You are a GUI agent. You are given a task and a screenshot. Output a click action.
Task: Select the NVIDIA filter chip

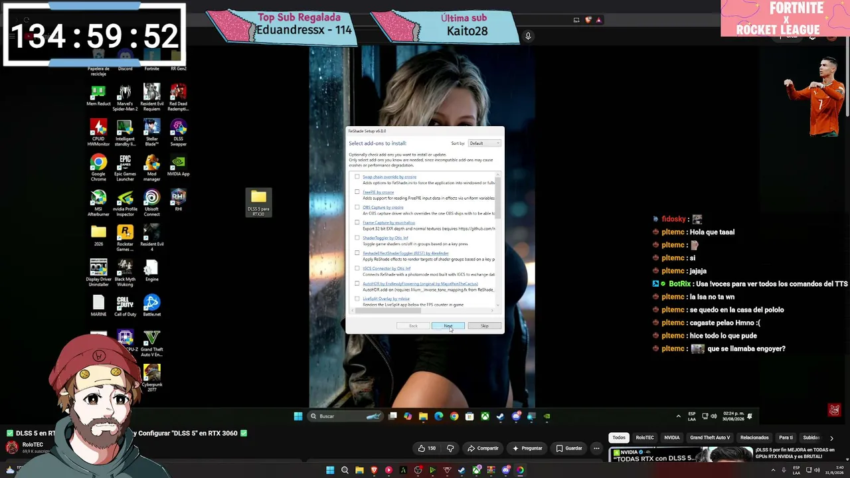coord(671,438)
